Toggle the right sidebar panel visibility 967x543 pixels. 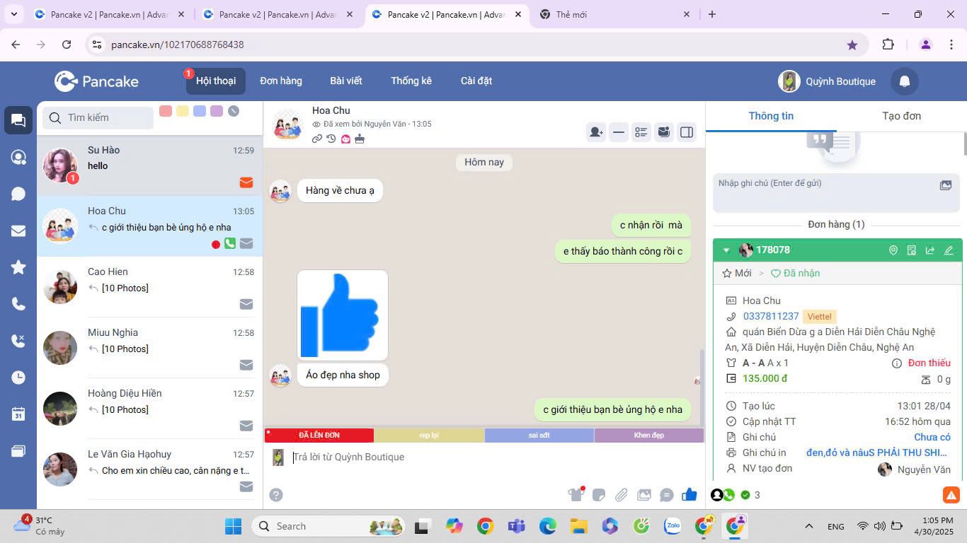687,132
